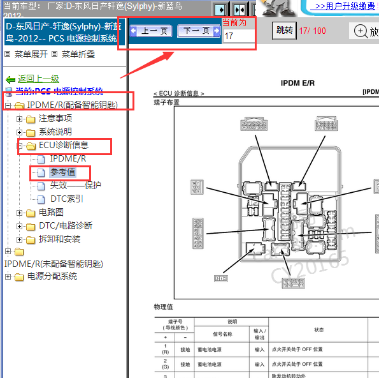Screen dimensions: 379x378
Task: Click 菜单展开 to expand all menus
Action: click(31, 54)
